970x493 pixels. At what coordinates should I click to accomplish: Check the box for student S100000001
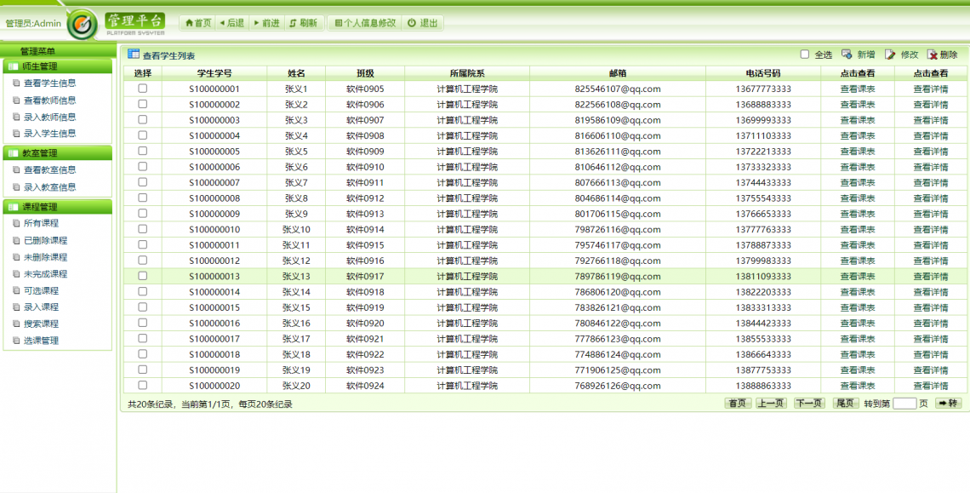coord(142,88)
